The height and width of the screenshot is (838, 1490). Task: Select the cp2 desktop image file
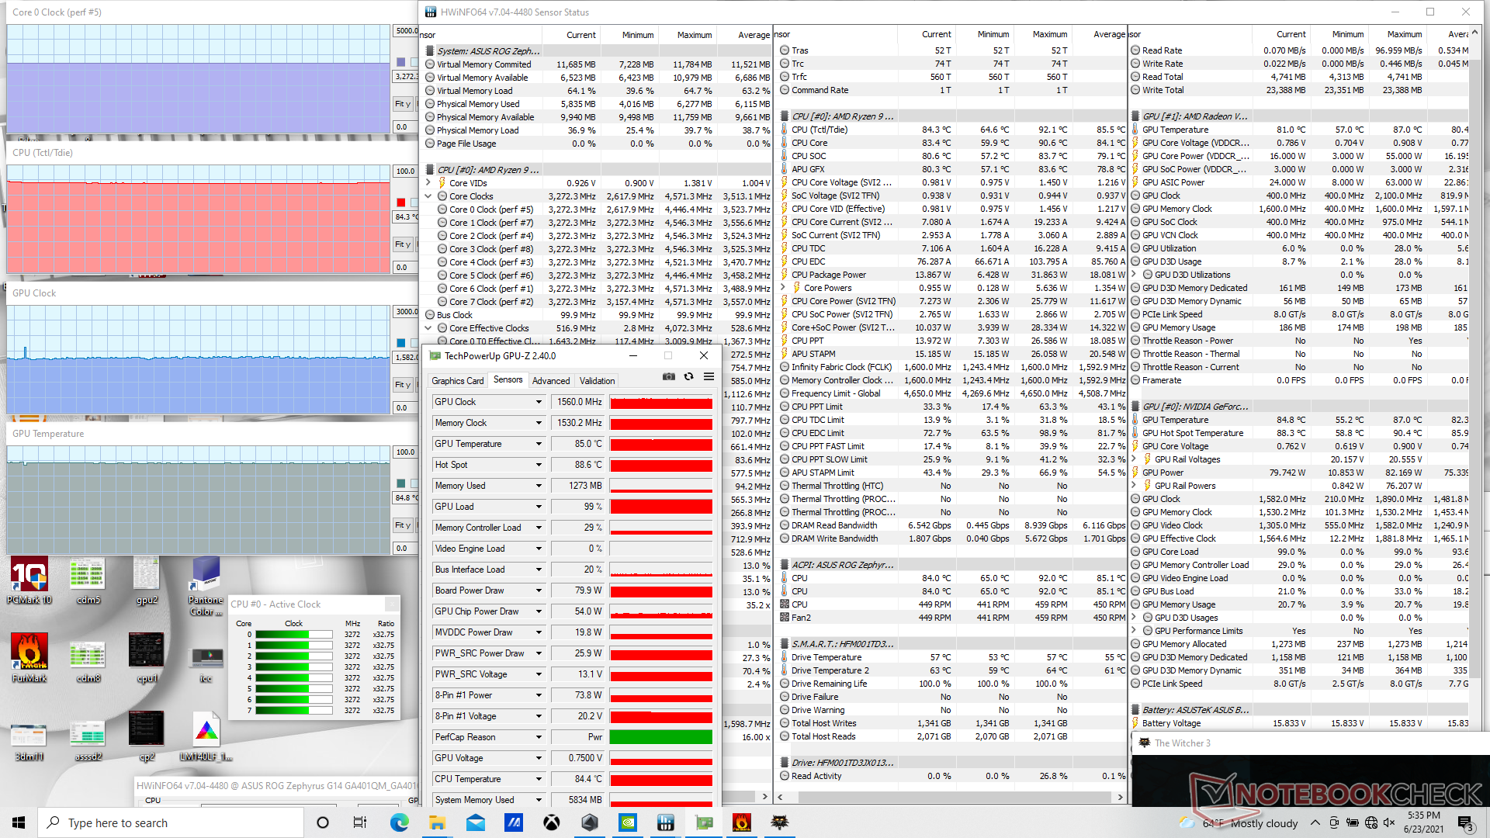(x=147, y=736)
